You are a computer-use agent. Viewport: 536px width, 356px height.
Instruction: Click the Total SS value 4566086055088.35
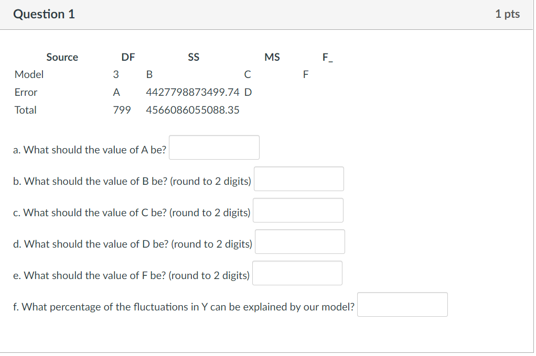click(192, 110)
